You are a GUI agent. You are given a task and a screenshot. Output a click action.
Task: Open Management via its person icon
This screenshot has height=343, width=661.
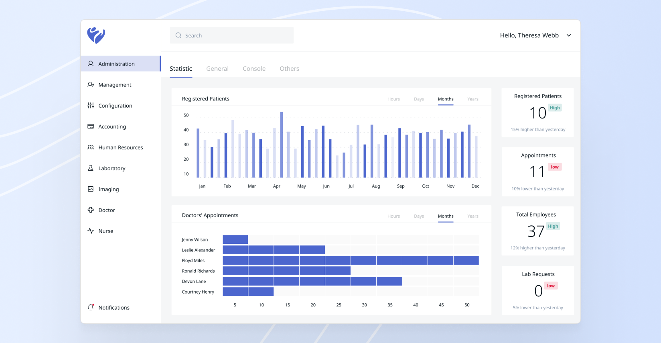(91, 85)
